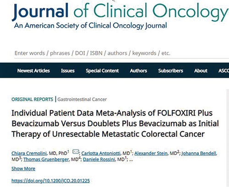Open author Daniele Rossini's link
This screenshot has width=229, height=187.
click(x=99, y=160)
